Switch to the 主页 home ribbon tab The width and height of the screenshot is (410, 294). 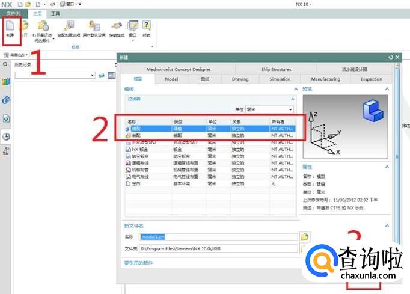click(37, 14)
